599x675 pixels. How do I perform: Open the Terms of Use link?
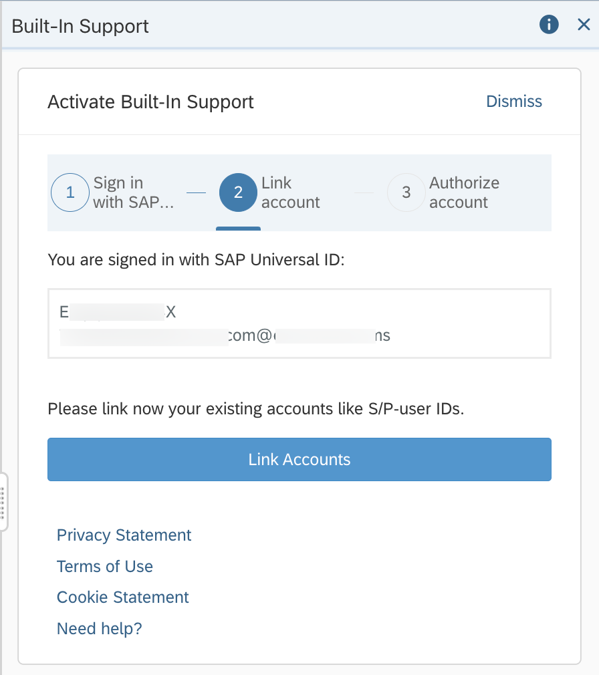[105, 567]
